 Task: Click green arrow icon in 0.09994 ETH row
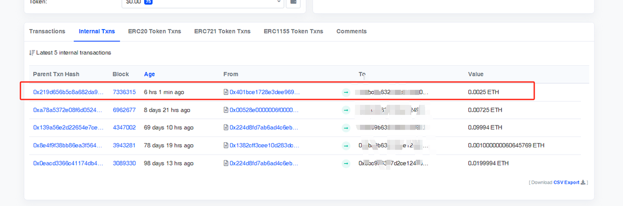click(x=346, y=128)
